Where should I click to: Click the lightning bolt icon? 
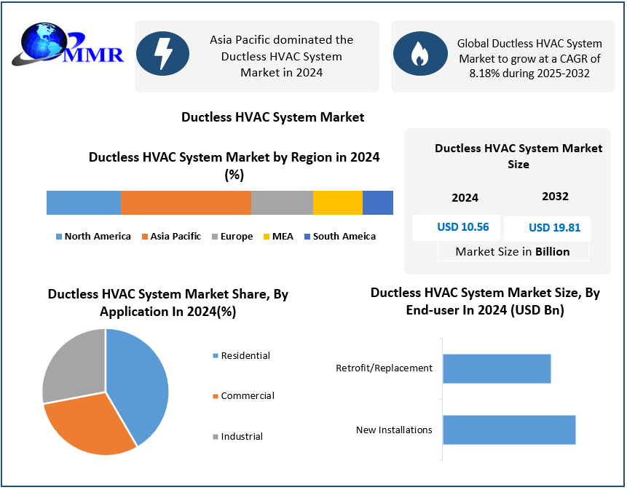click(x=162, y=55)
